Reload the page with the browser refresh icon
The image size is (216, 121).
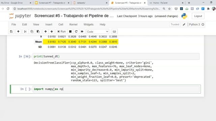click(x=8, y=9)
